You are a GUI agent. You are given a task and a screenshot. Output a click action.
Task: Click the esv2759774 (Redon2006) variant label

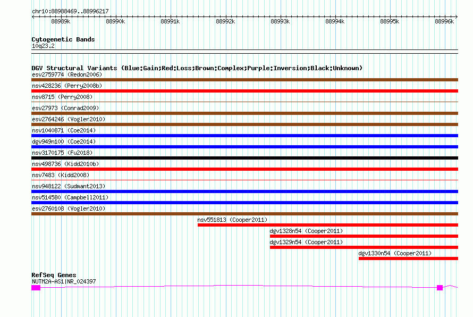click(x=67, y=74)
